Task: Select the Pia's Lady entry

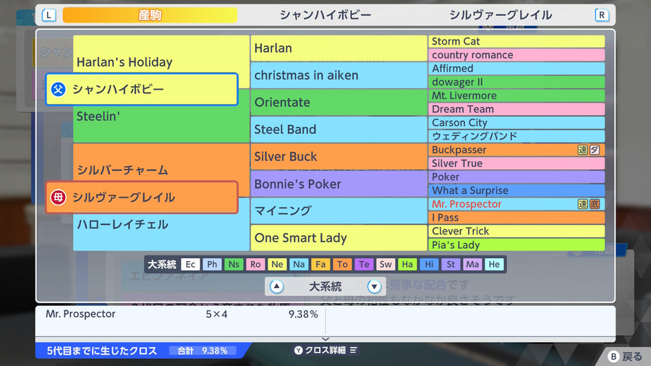Action: (x=516, y=244)
